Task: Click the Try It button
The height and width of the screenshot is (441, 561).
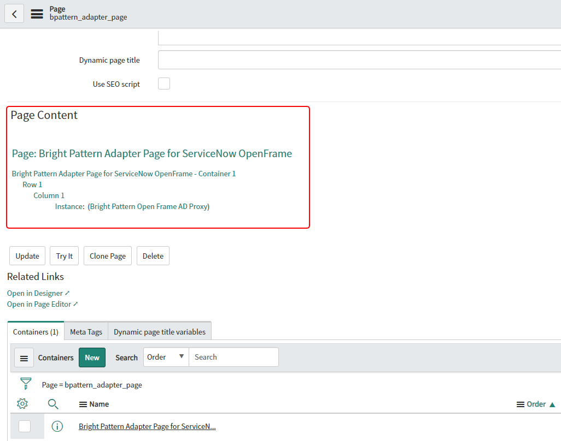Action: 65,255
